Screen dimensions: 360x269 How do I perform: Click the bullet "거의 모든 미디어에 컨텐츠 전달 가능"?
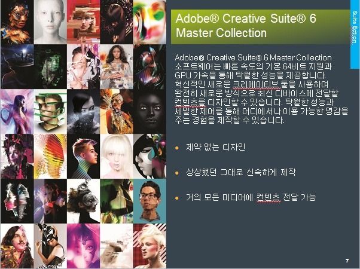pos(251,197)
